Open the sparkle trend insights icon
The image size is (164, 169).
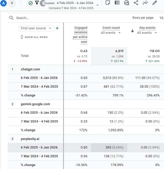click(x=145, y=3)
